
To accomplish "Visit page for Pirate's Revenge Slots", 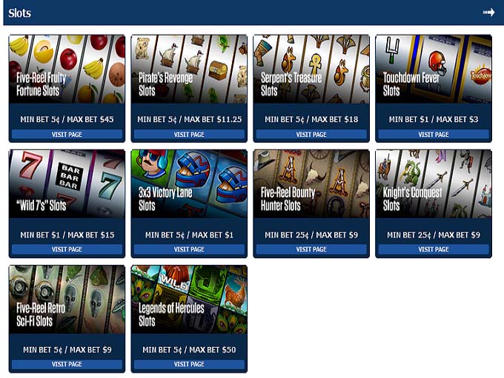I will pos(189,135).
